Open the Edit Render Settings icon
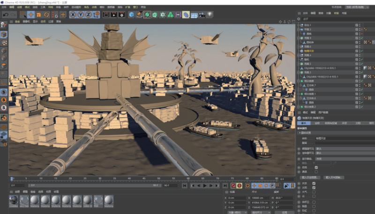This screenshot has width=375, height=214. (x=122, y=14)
